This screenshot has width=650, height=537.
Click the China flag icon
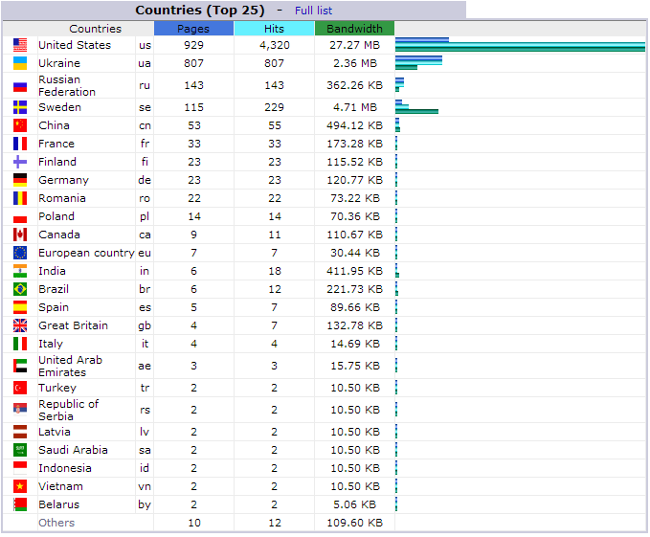tap(20, 125)
